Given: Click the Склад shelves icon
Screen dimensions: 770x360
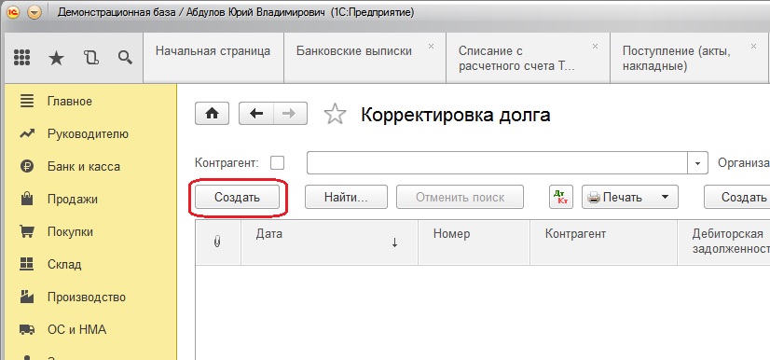Looking at the screenshot, I should [26, 264].
